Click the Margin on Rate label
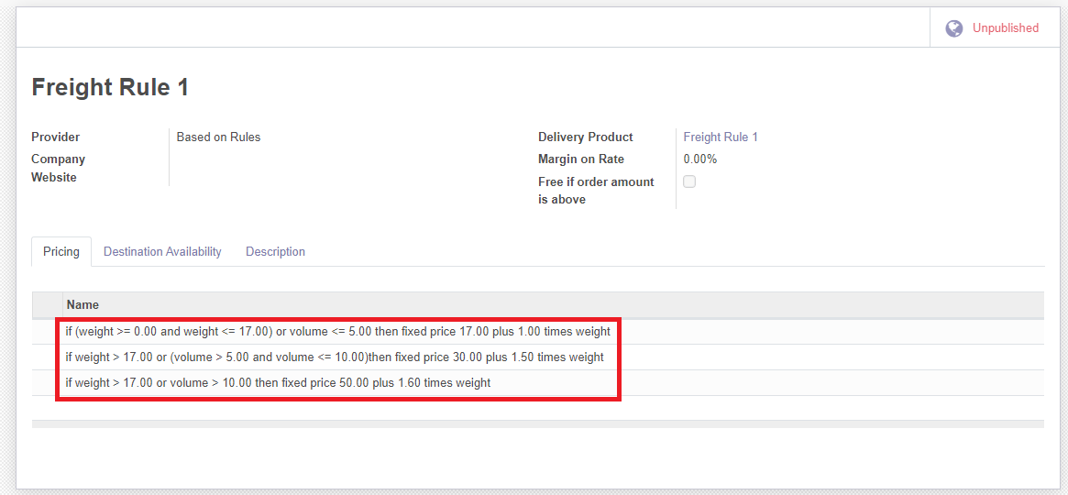The width and height of the screenshot is (1068, 495). coord(581,159)
